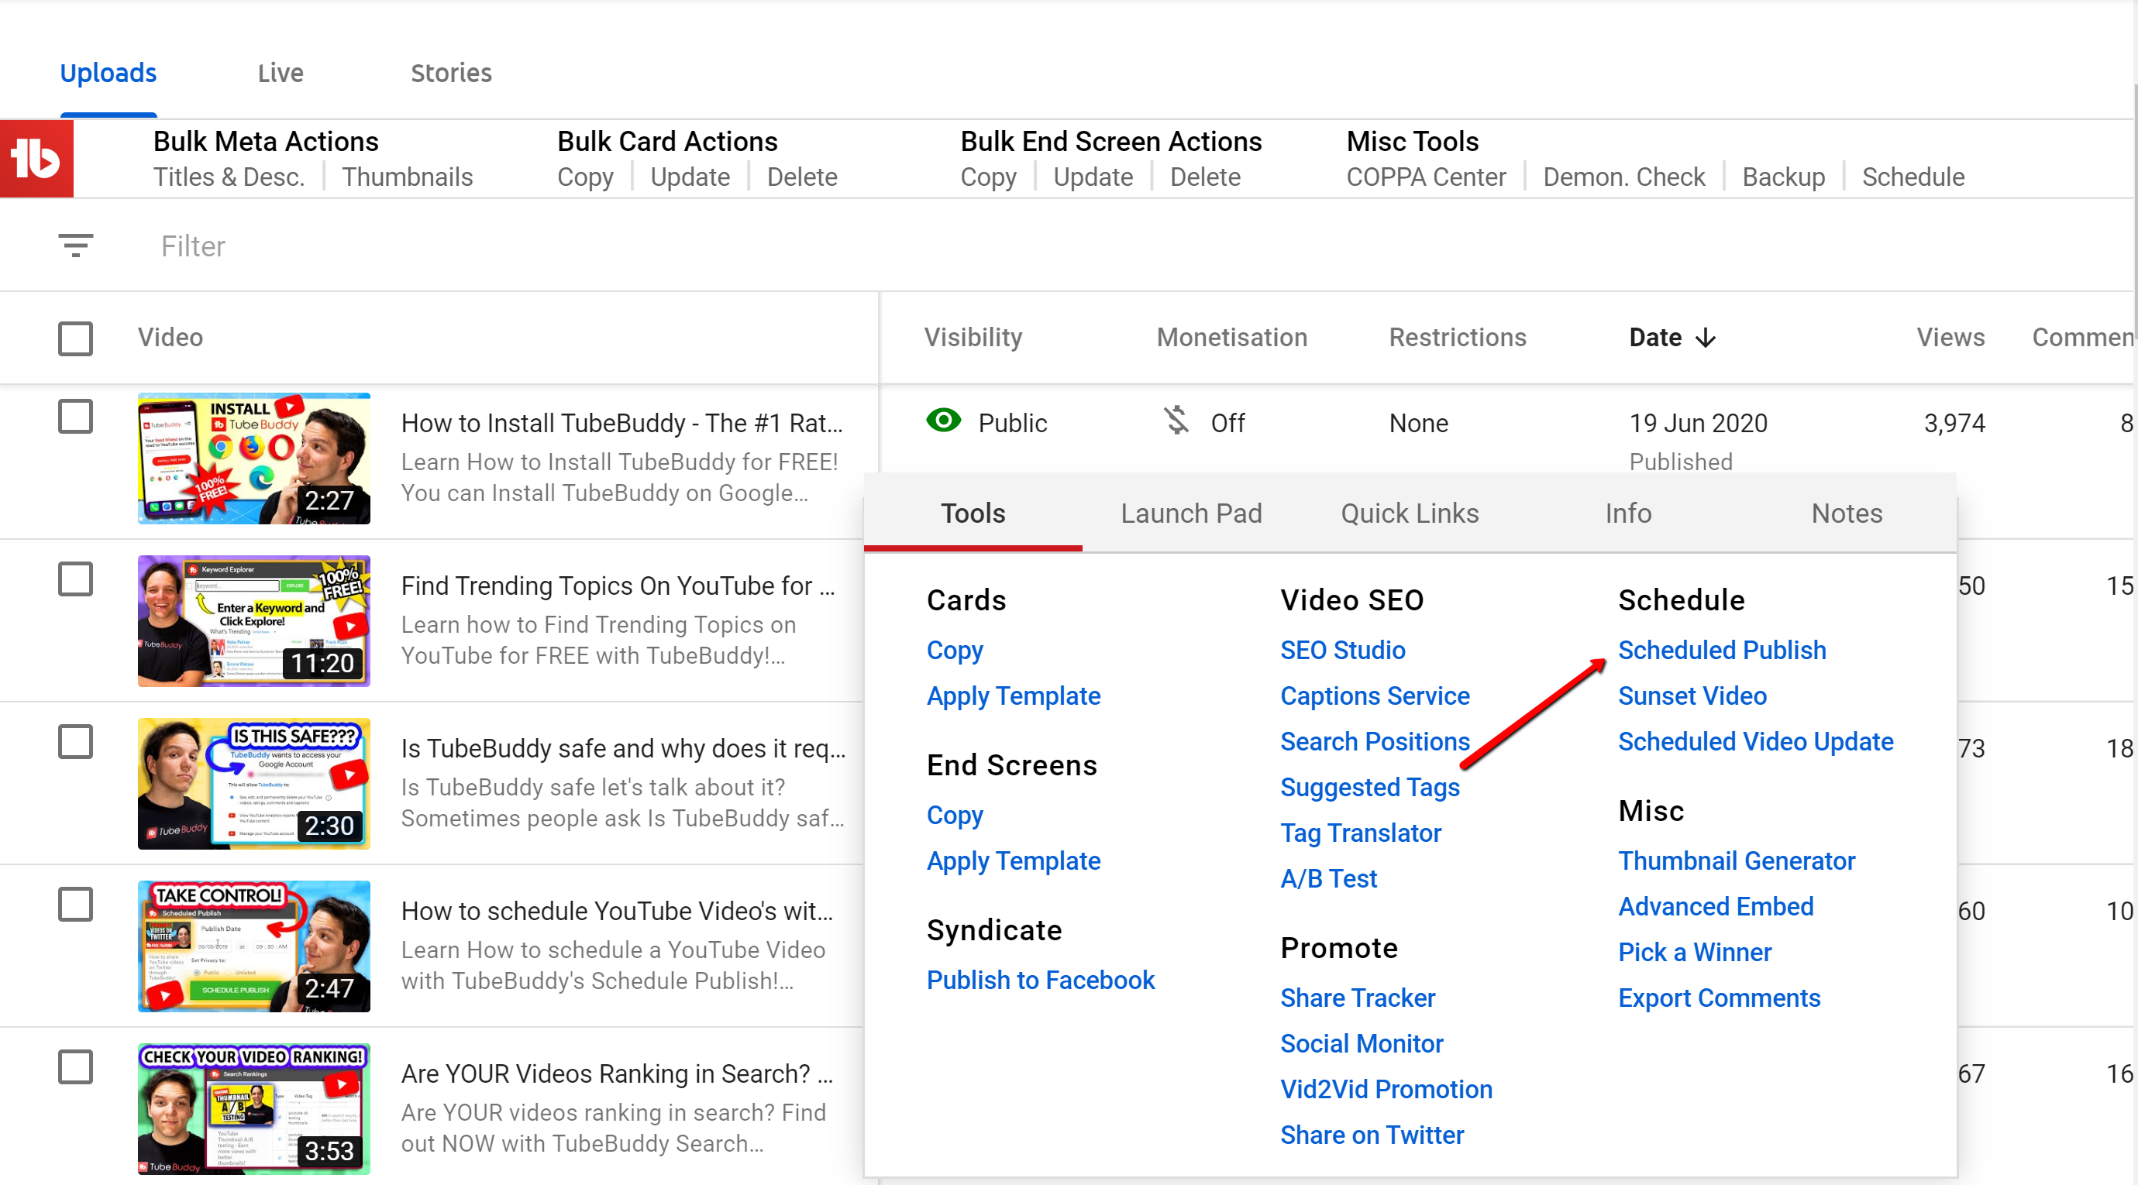The width and height of the screenshot is (2138, 1185).
Task: Open the Scheduled Publish link
Action: [1721, 649]
